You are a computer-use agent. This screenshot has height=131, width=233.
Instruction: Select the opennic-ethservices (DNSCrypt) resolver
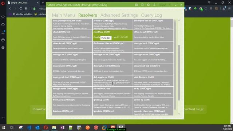point(153,112)
